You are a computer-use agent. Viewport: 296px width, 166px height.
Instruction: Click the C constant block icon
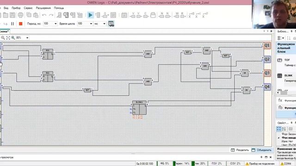pos(146,15)
